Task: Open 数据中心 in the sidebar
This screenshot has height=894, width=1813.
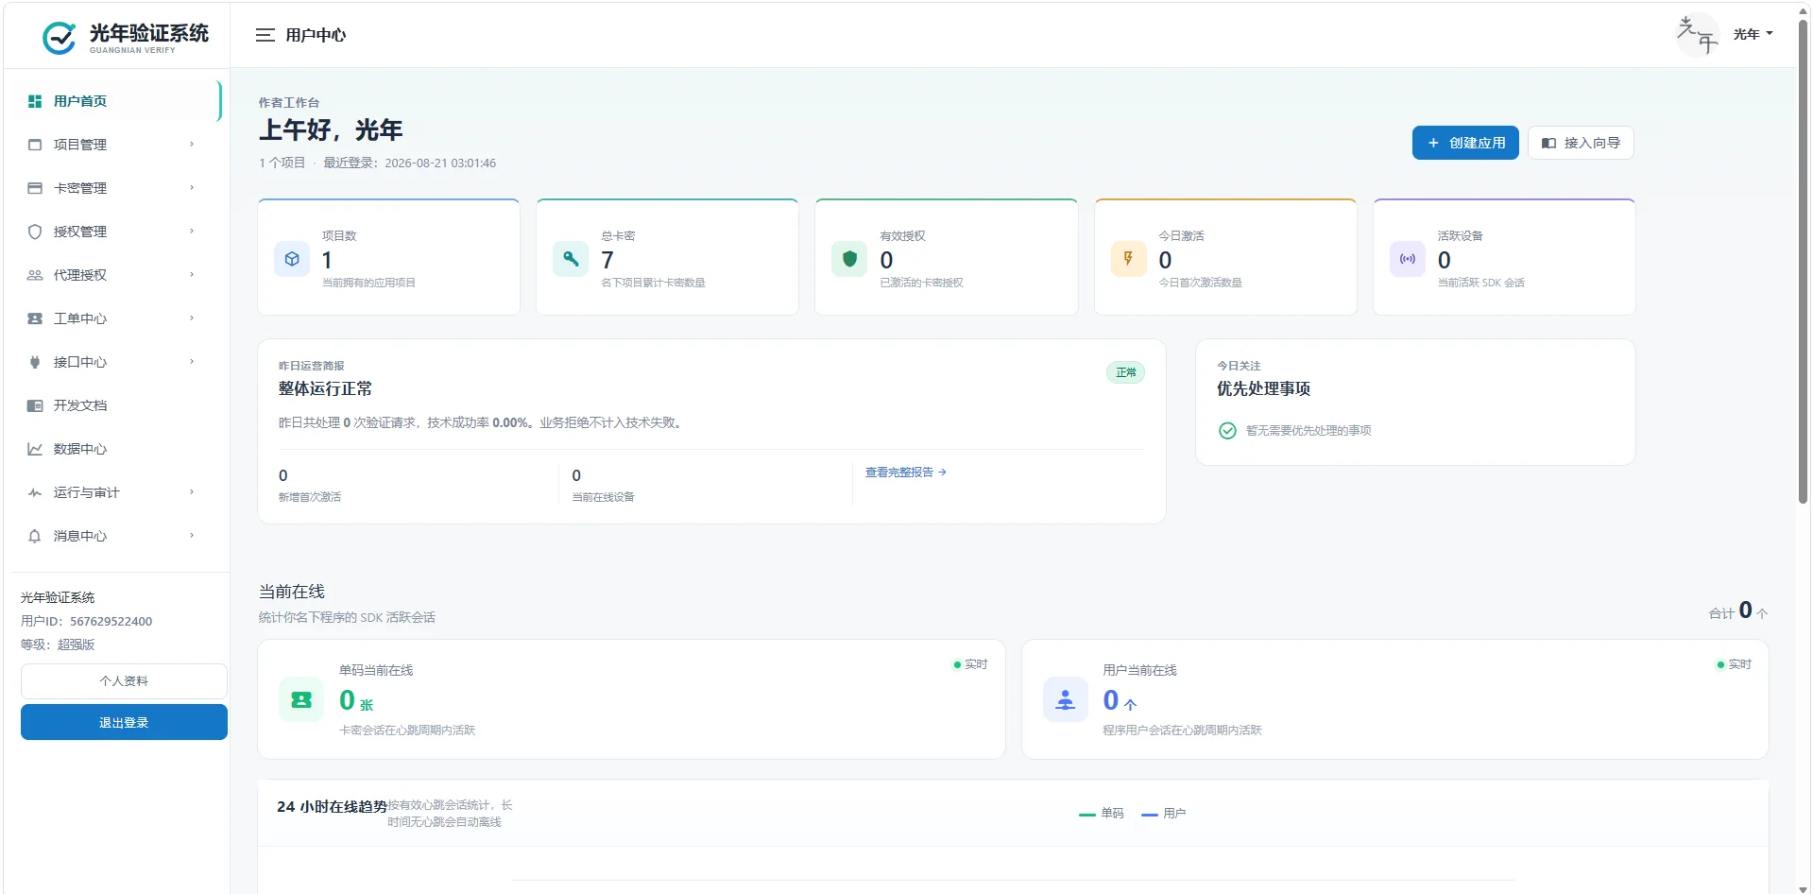Action: pos(112,449)
